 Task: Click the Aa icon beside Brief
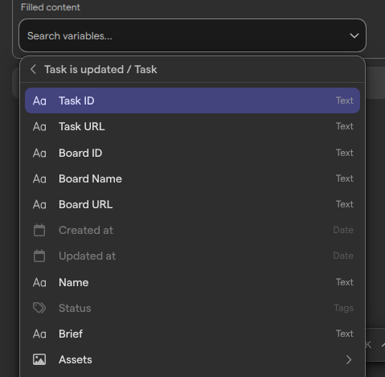[x=39, y=334]
